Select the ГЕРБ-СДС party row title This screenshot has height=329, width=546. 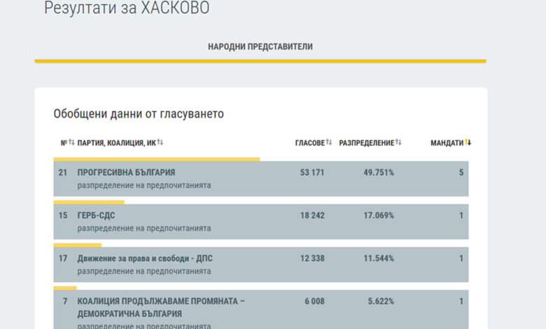(96, 216)
